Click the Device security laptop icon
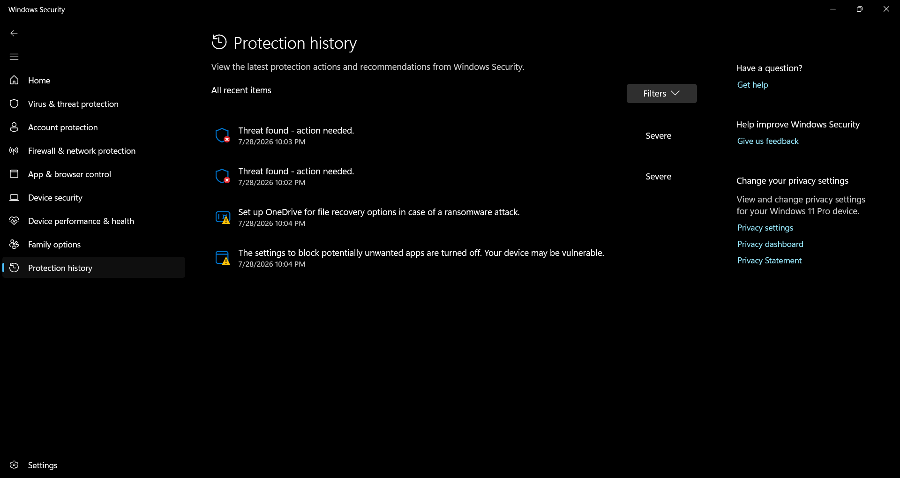Image resolution: width=900 pixels, height=478 pixels. coord(14,197)
